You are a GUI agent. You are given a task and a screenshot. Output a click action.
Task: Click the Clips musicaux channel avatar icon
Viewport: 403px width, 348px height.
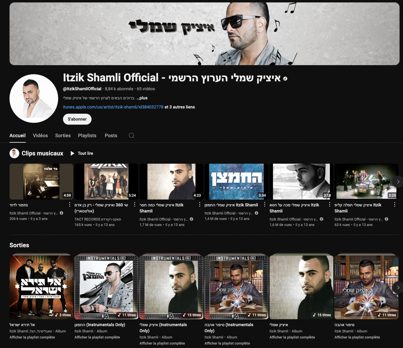point(14,153)
